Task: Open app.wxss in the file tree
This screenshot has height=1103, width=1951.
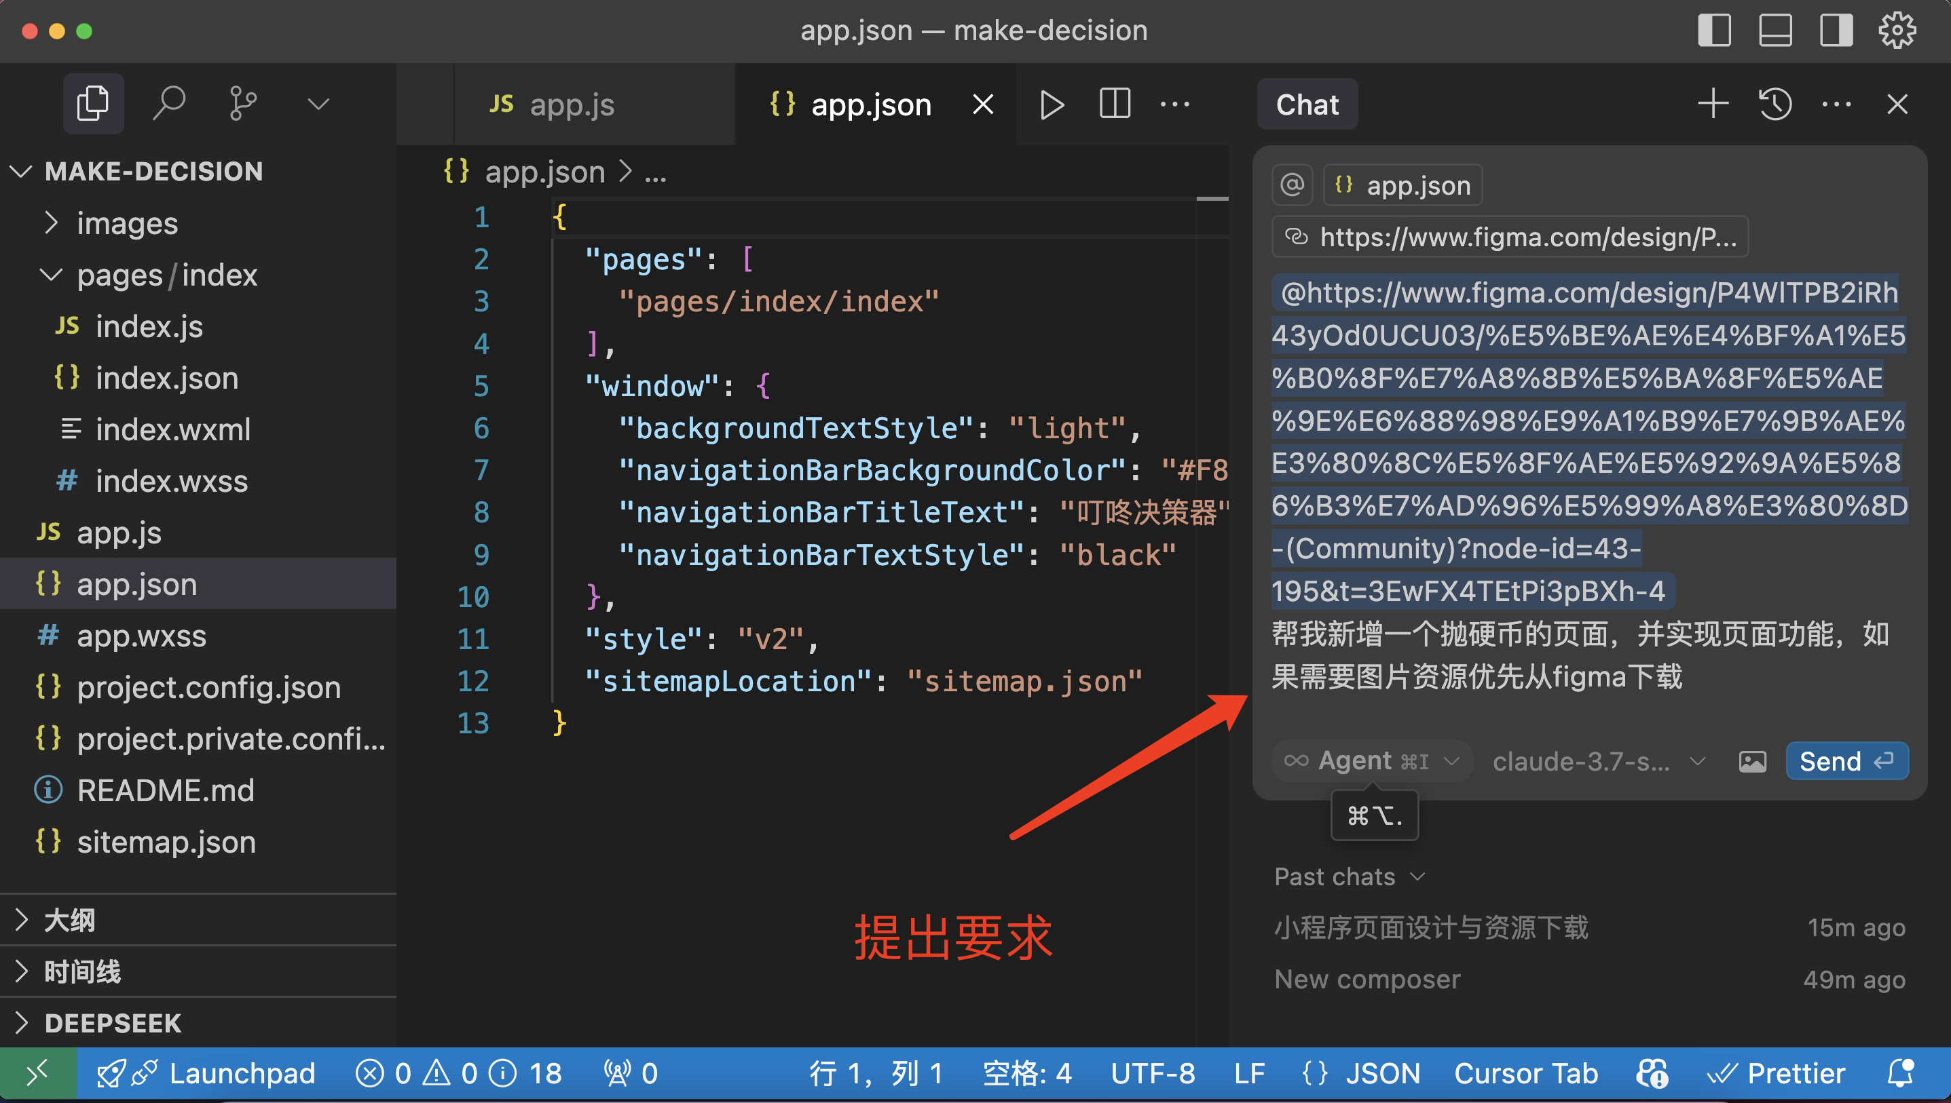Action: coord(199,636)
